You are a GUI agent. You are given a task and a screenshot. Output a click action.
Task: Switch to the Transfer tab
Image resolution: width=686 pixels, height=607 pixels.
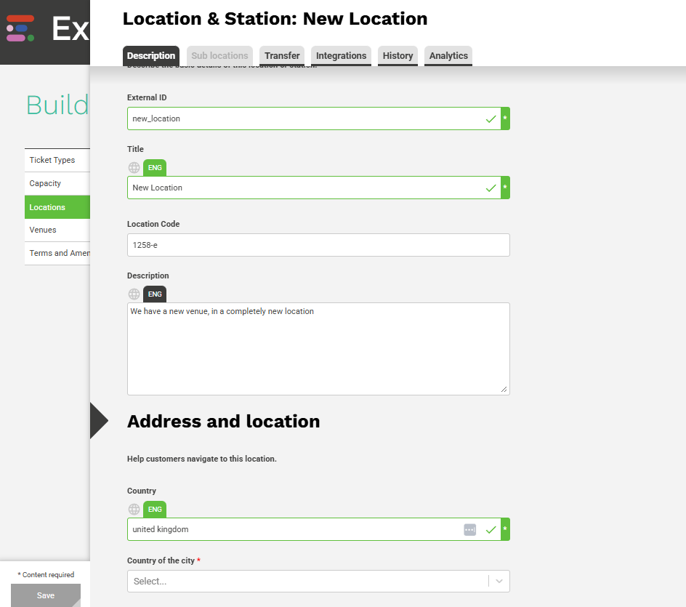(x=282, y=56)
